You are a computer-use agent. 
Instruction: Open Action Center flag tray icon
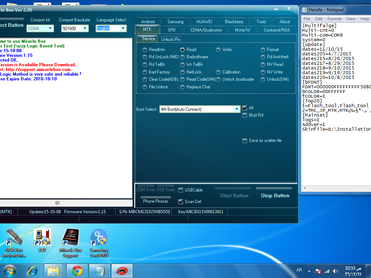tap(318, 271)
